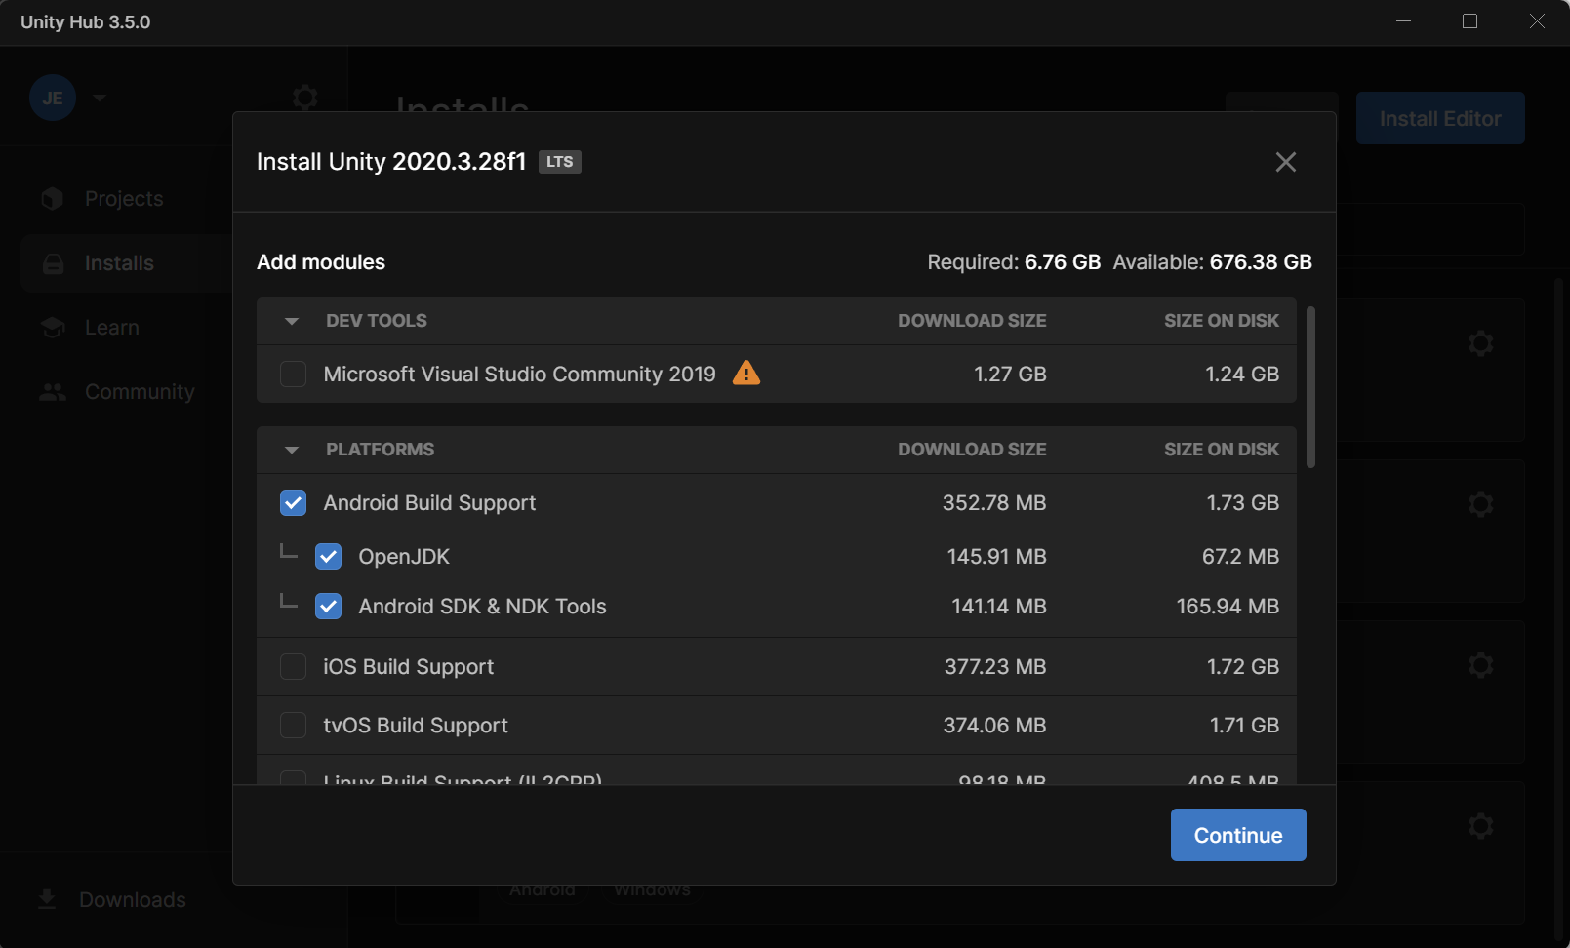Go to the Community sidebar item
The image size is (1570, 948).
click(x=140, y=392)
